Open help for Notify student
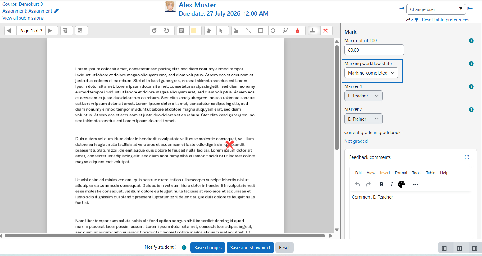This screenshot has width=482, height=256. point(184,247)
